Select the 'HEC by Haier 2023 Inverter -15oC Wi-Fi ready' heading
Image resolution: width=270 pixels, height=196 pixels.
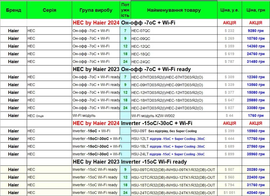tap(130, 162)
